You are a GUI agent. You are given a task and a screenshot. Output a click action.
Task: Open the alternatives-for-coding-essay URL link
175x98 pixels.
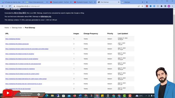pos(26,79)
